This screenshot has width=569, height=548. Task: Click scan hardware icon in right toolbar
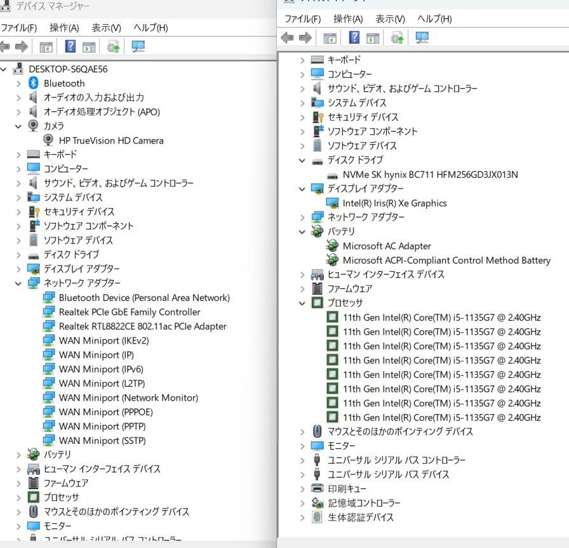[x=422, y=37]
